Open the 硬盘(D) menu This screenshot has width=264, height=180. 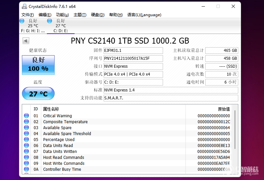(98, 15)
